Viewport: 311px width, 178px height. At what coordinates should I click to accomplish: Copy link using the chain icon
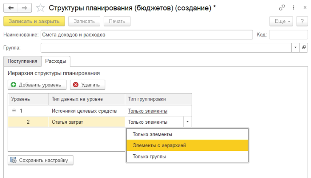(x=282, y=8)
